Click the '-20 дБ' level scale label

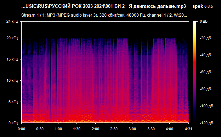tap(205, 38)
